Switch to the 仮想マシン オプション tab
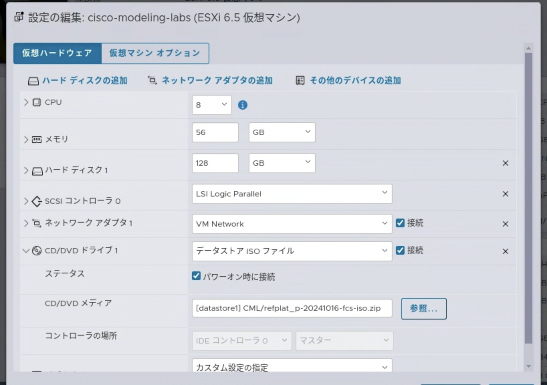The width and height of the screenshot is (547, 385). tap(155, 53)
